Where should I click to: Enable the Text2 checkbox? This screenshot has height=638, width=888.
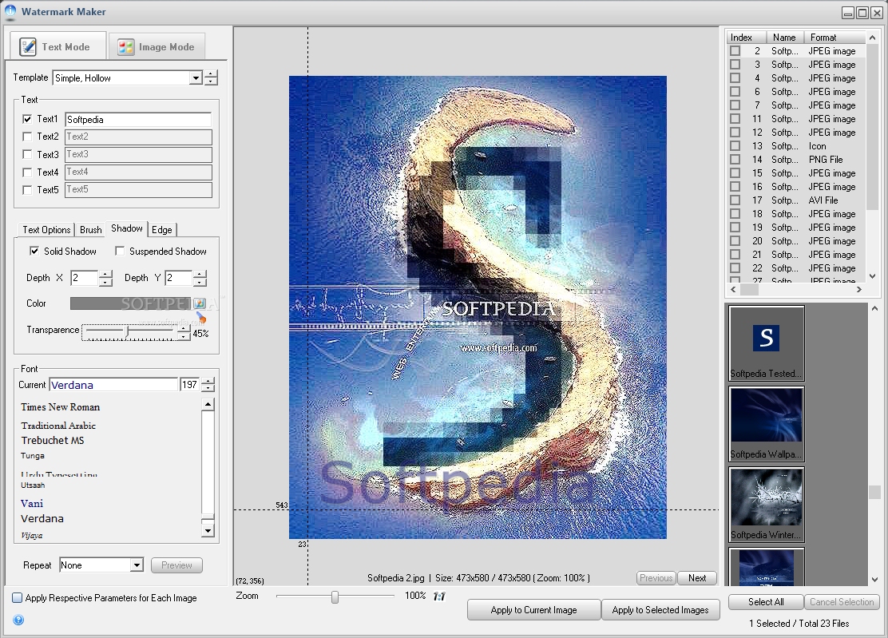click(x=27, y=137)
